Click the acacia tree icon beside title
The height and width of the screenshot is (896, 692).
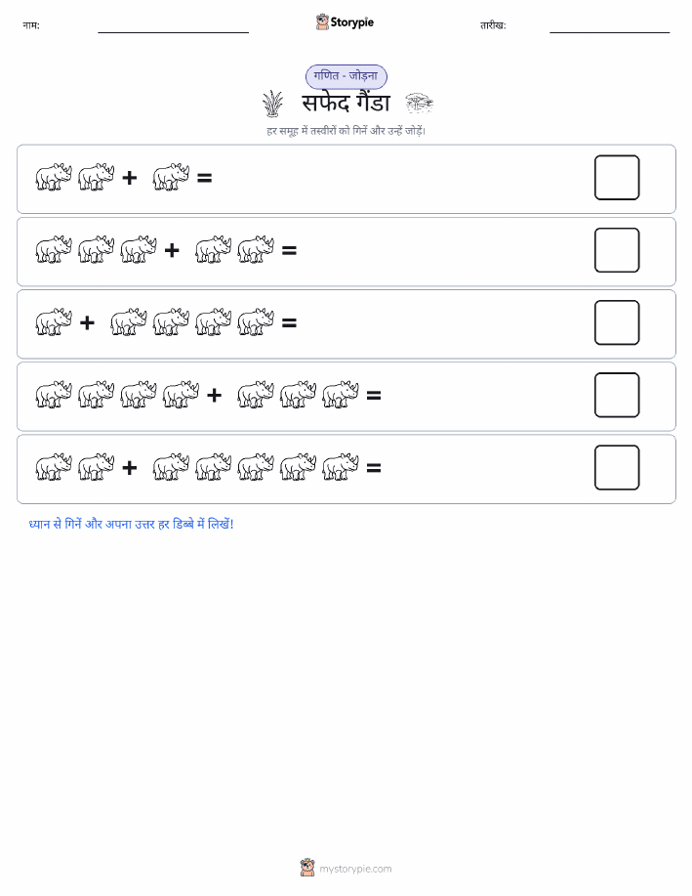[x=419, y=104]
